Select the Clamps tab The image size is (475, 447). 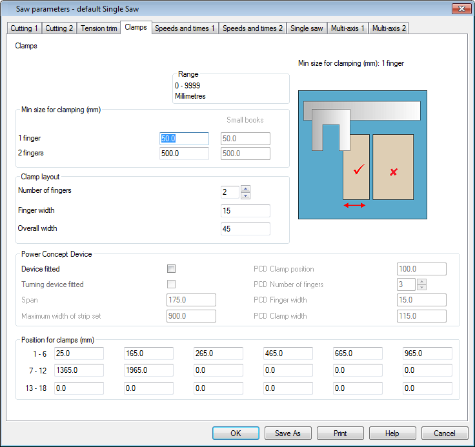136,27
